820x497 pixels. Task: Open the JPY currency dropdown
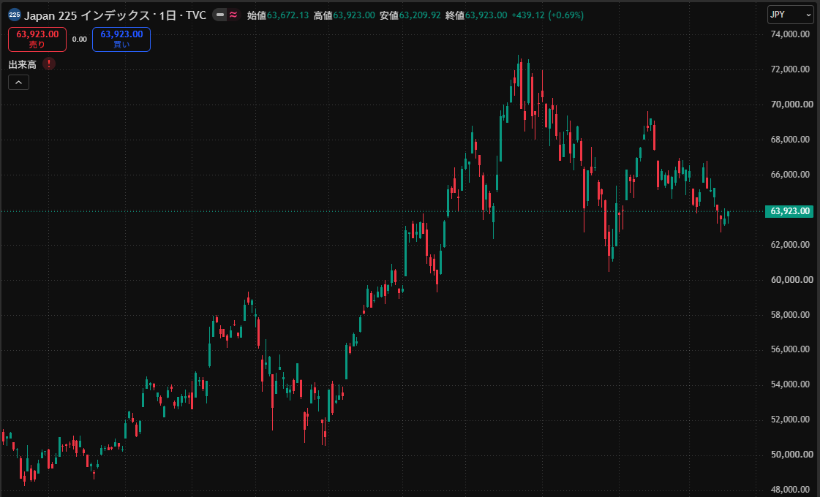coord(790,15)
